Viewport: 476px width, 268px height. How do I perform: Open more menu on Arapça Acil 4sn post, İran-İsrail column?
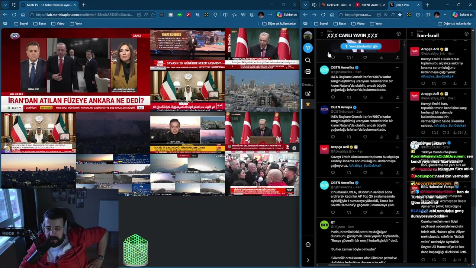click(x=466, y=49)
